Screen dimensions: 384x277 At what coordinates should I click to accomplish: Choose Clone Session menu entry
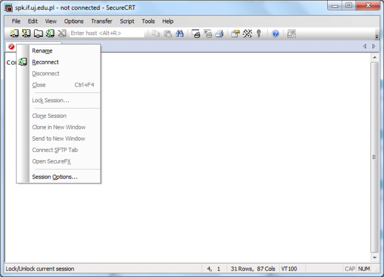[x=58, y=116]
